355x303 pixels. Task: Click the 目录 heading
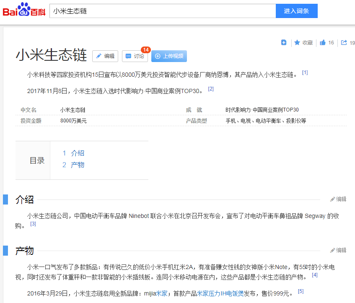pyautogui.click(x=37, y=161)
